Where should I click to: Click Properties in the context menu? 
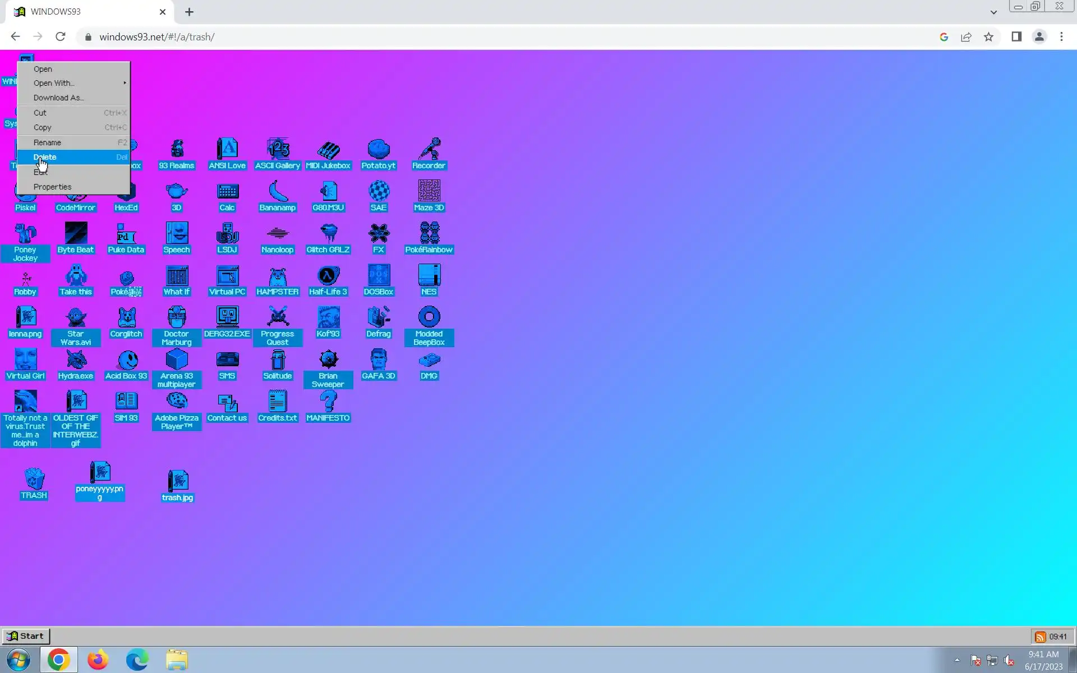point(53,187)
